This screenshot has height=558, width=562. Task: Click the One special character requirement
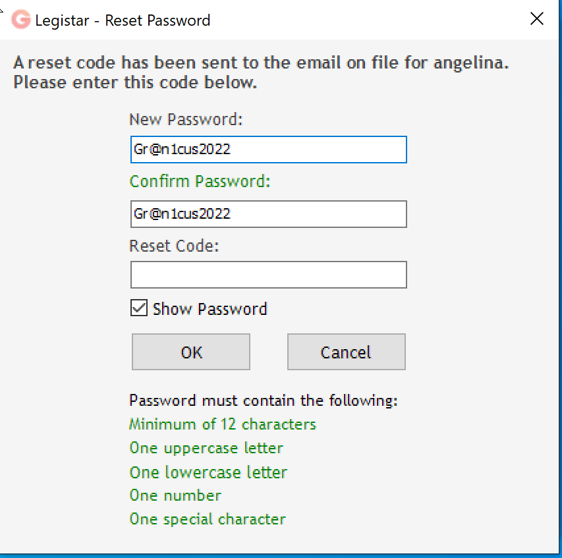pos(208,518)
